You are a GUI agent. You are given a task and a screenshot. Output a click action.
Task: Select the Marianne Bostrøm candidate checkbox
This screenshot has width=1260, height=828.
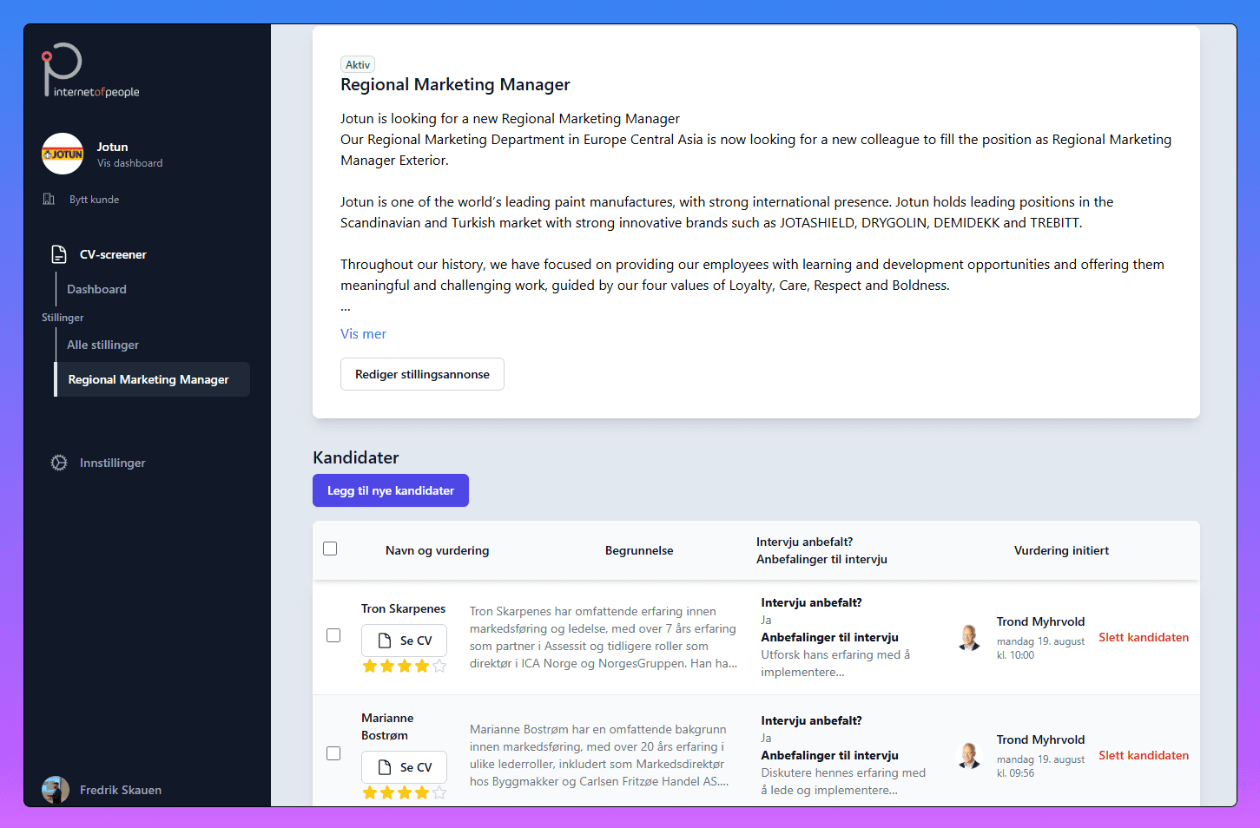(x=333, y=753)
